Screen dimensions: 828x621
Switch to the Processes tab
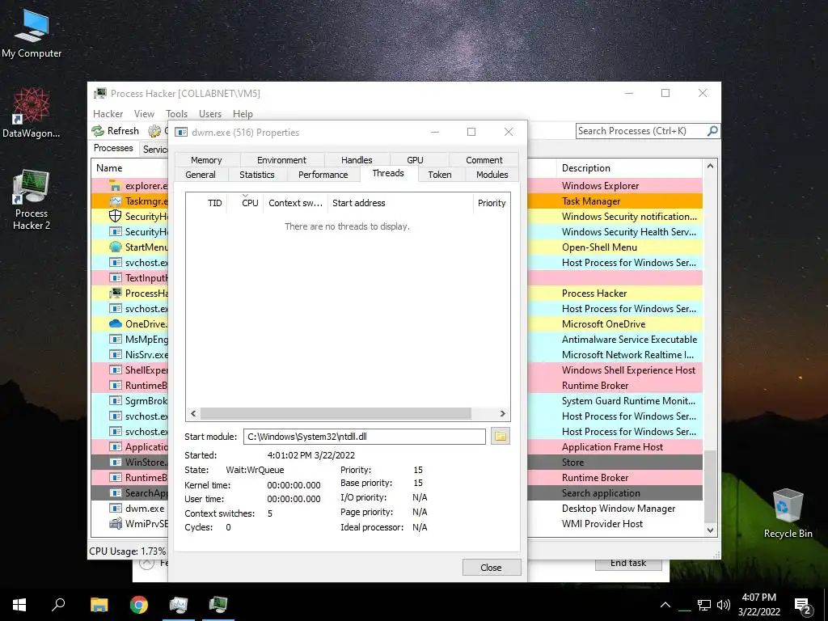point(113,148)
